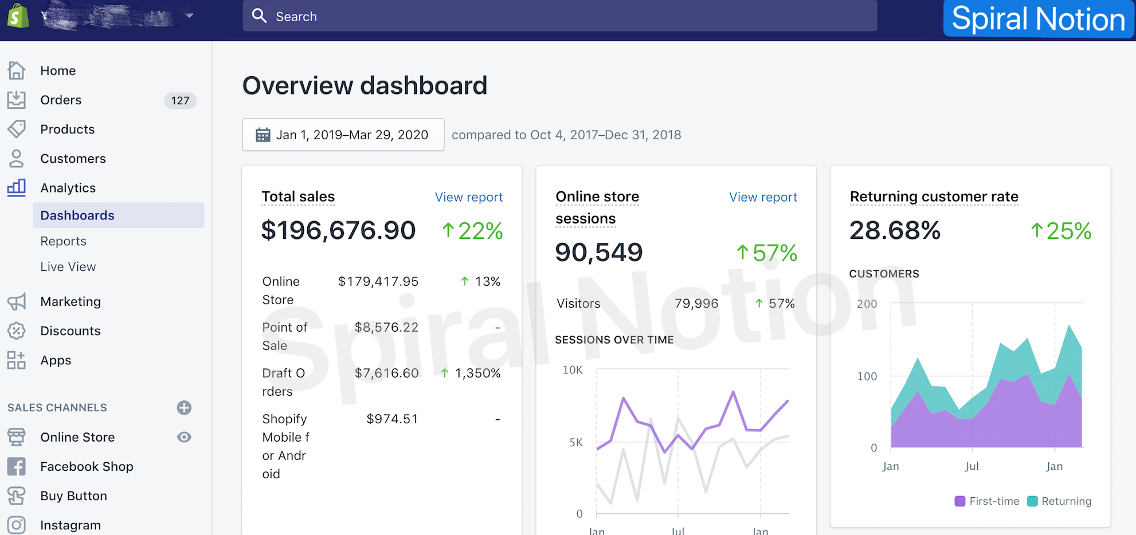Add a sales channel with plus icon

(184, 408)
